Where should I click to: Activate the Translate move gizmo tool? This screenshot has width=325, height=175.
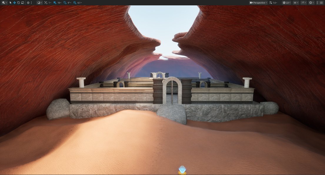(x=14, y=3)
